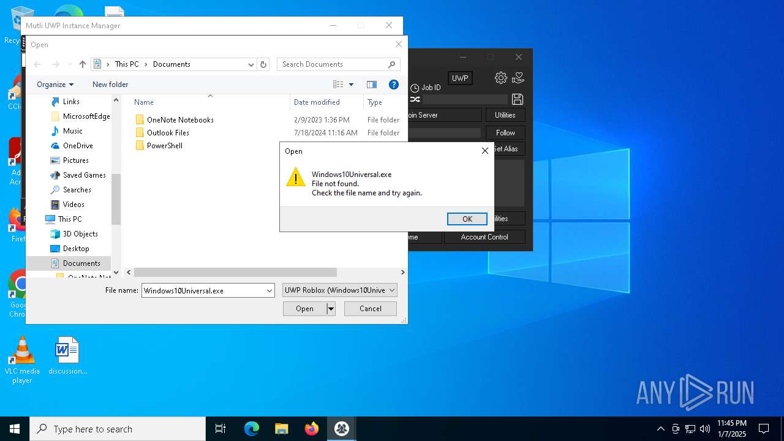Select Pictures in the navigation tree
The image size is (784, 441).
[75, 160]
